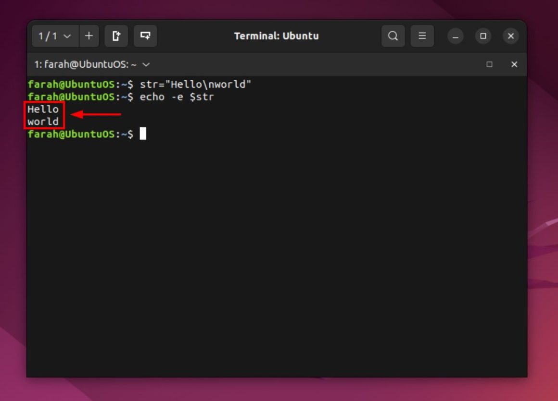The image size is (558, 401).
Task: Minimize the Tilix window
Action: (455, 36)
